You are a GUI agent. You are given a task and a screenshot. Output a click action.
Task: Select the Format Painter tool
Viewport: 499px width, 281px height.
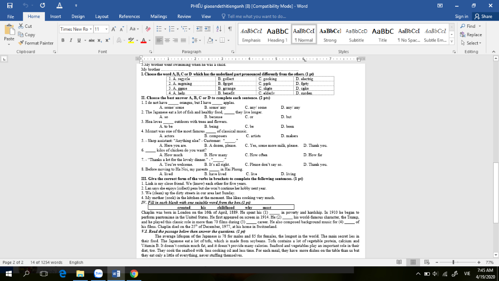coord(36,43)
